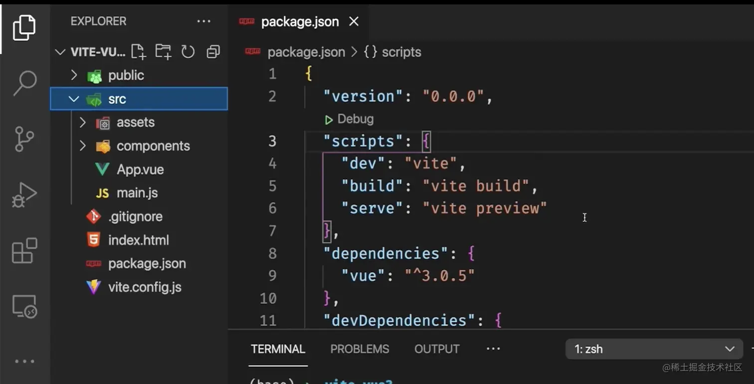Click the Vue icon beside App.vue
The image size is (754, 384).
click(102, 170)
